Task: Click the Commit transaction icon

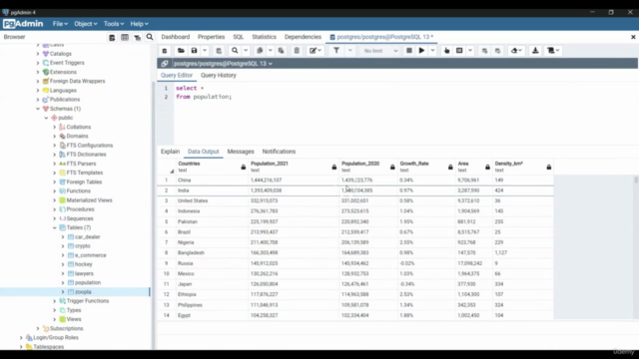Action: (484, 51)
